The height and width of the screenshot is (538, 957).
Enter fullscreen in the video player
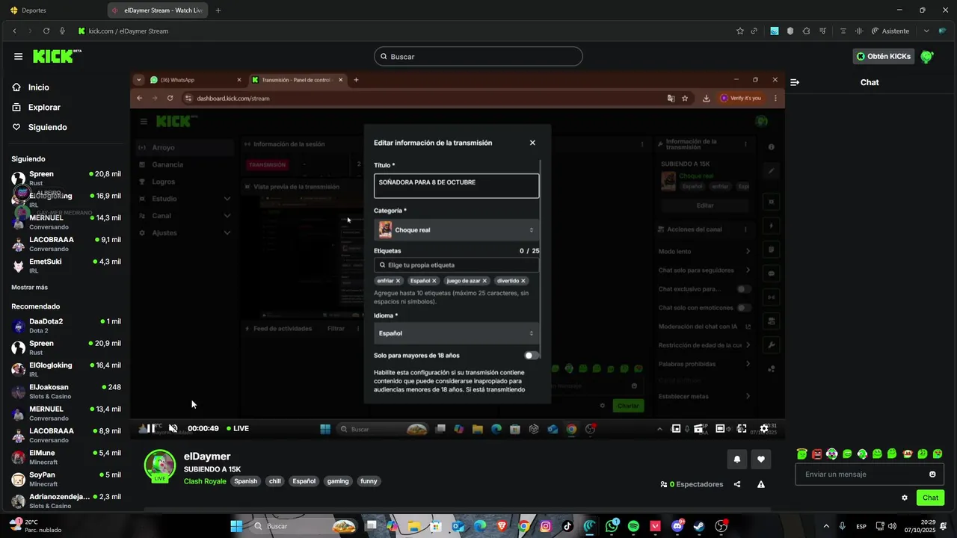(742, 429)
